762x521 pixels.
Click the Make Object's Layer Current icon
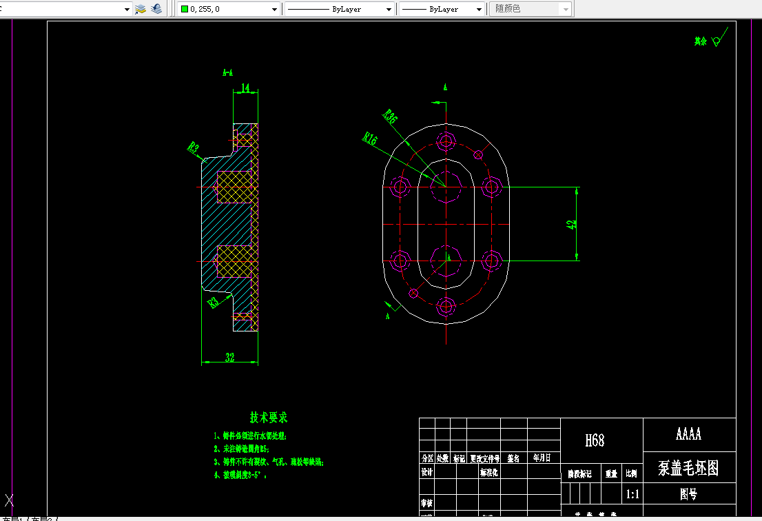tap(141, 9)
